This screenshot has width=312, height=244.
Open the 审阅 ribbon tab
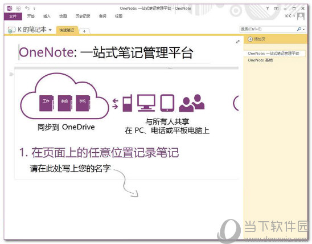(x=102, y=16)
